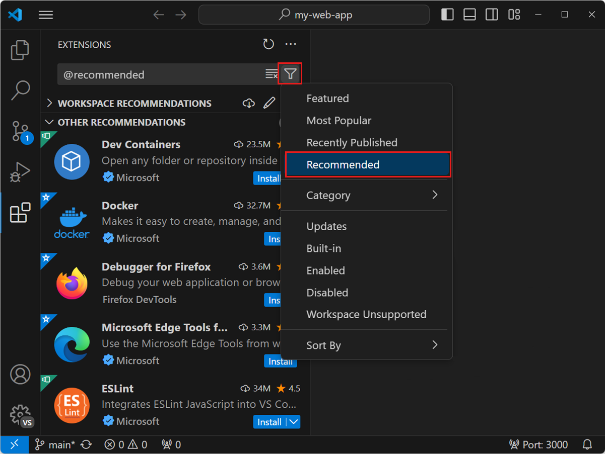The image size is (605, 454).
Task: Open the Source Control view
Action: (20, 132)
